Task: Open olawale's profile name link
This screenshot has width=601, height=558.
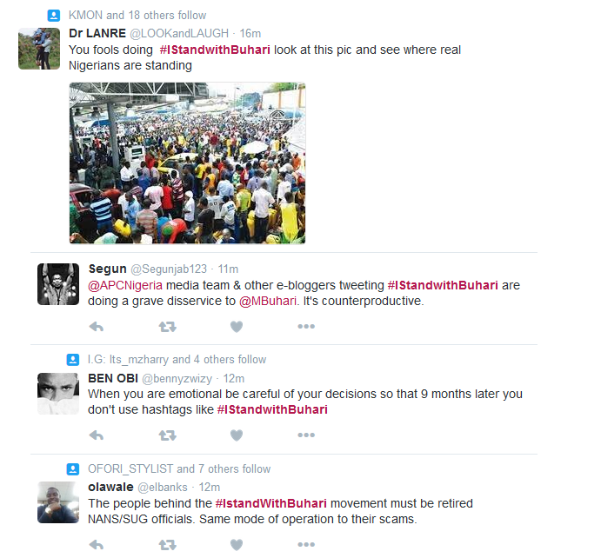Action: 110,487
